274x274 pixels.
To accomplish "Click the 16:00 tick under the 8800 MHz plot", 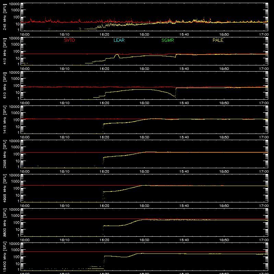I will [x=25, y=240].
